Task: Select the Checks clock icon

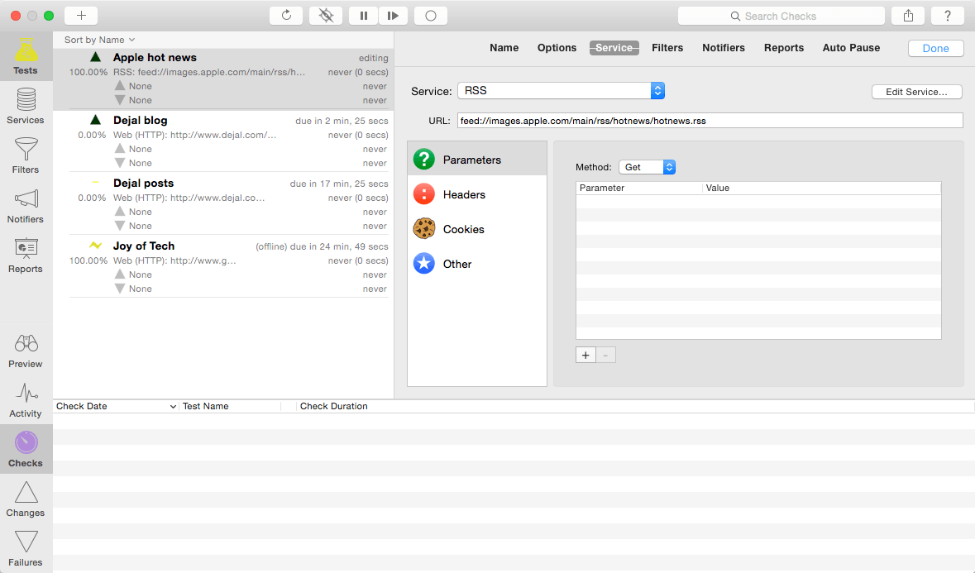Action: point(26,443)
